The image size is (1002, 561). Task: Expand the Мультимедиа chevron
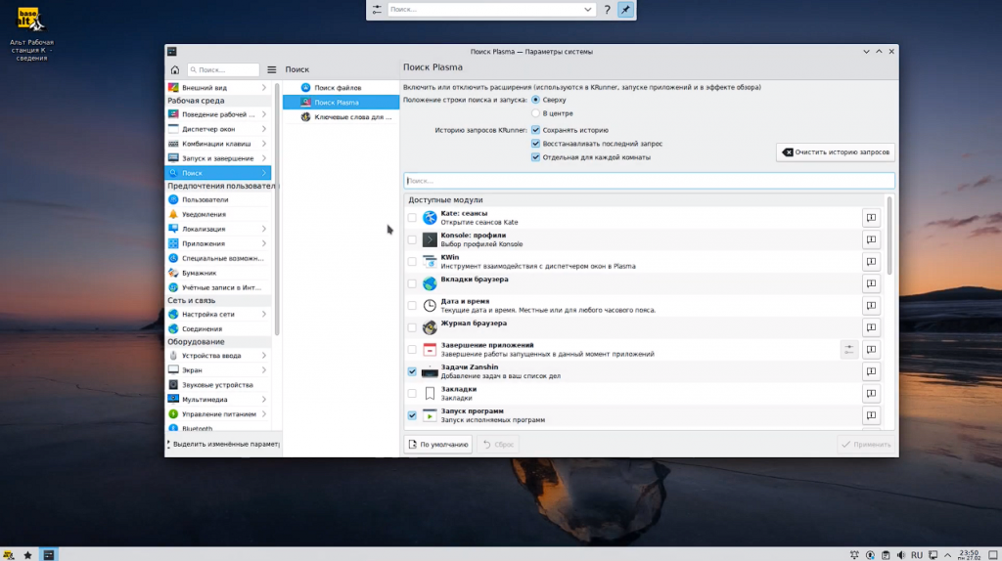264,400
